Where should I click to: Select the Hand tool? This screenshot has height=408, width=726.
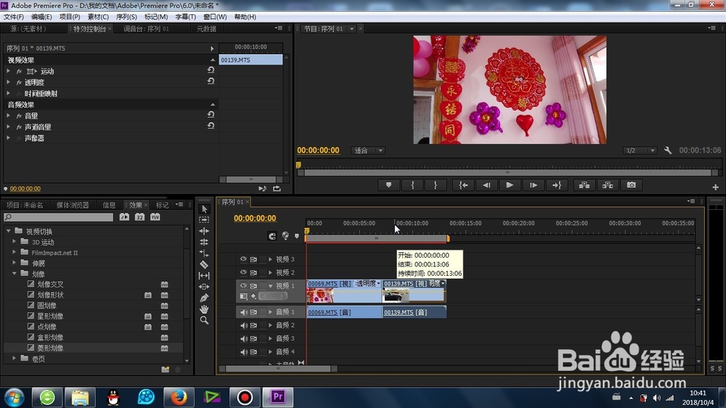click(x=204, y=309)
